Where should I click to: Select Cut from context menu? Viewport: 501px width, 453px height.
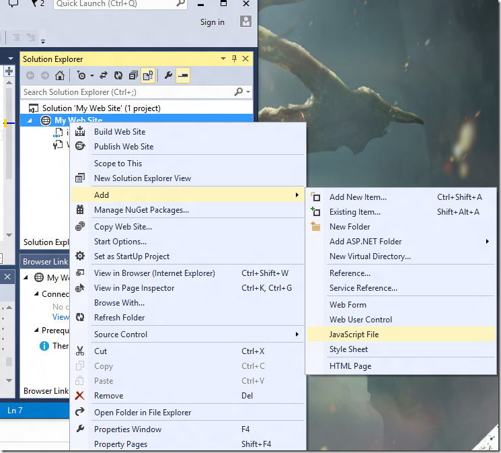(188, 351)
